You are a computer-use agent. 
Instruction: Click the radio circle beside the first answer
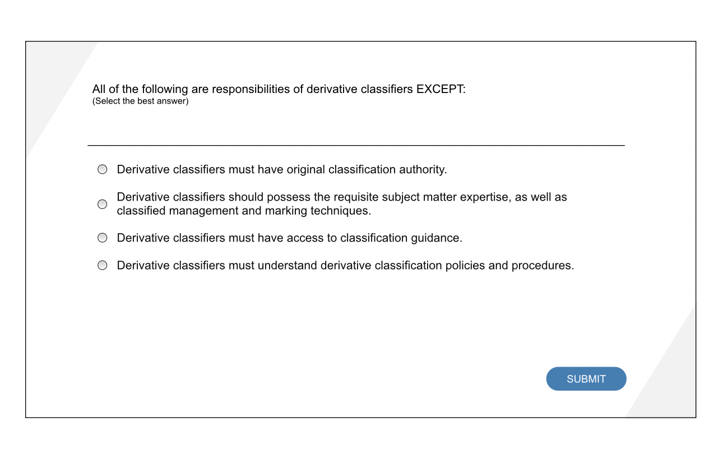click(x=102, y=169)
